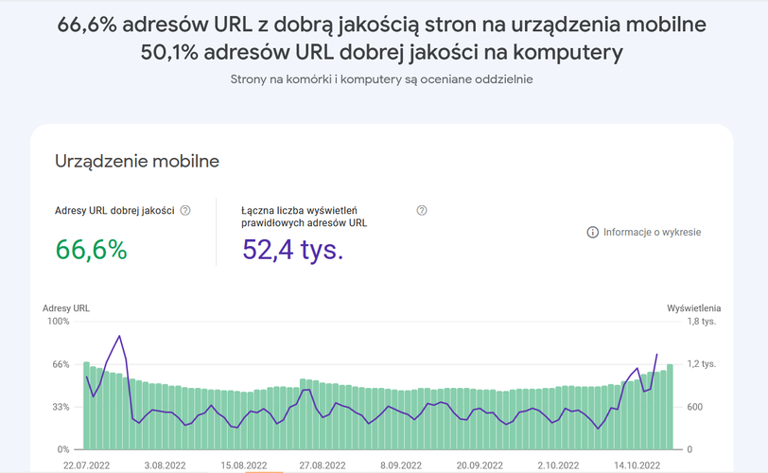Click the Adresy URL left axis title

coord(66,308)
